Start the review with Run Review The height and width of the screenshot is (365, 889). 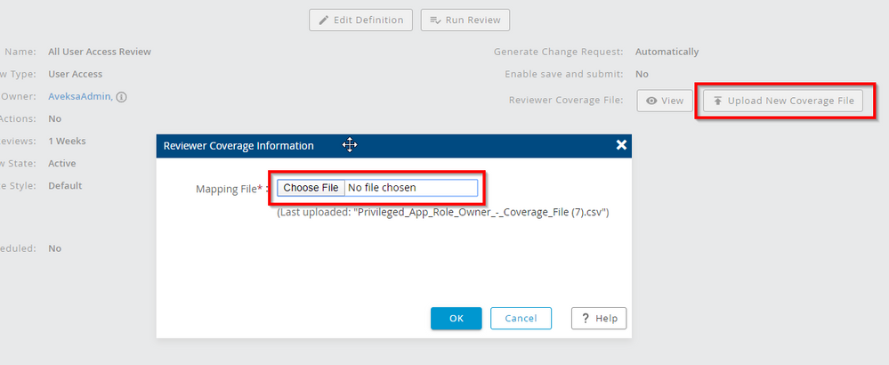point(465,20)
